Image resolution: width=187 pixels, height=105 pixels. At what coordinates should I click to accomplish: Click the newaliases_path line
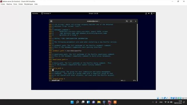60,60
